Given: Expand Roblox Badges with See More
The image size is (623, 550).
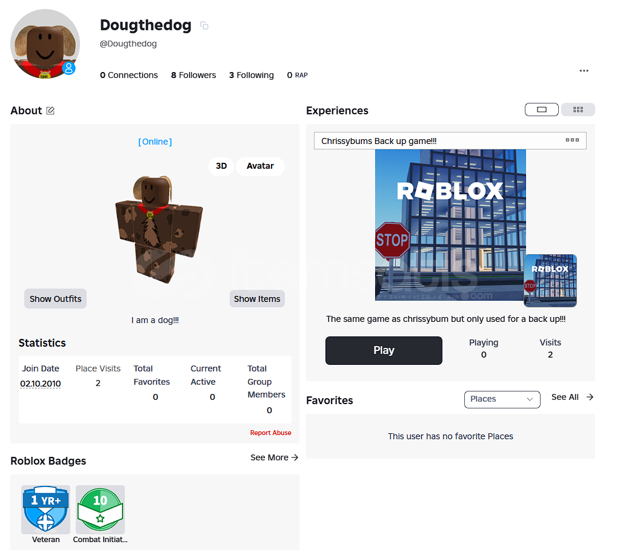Looking at the screenshot, I should [x=274, y=457].
